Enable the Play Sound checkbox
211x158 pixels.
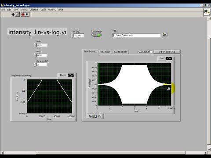click(x=151, y=52)
